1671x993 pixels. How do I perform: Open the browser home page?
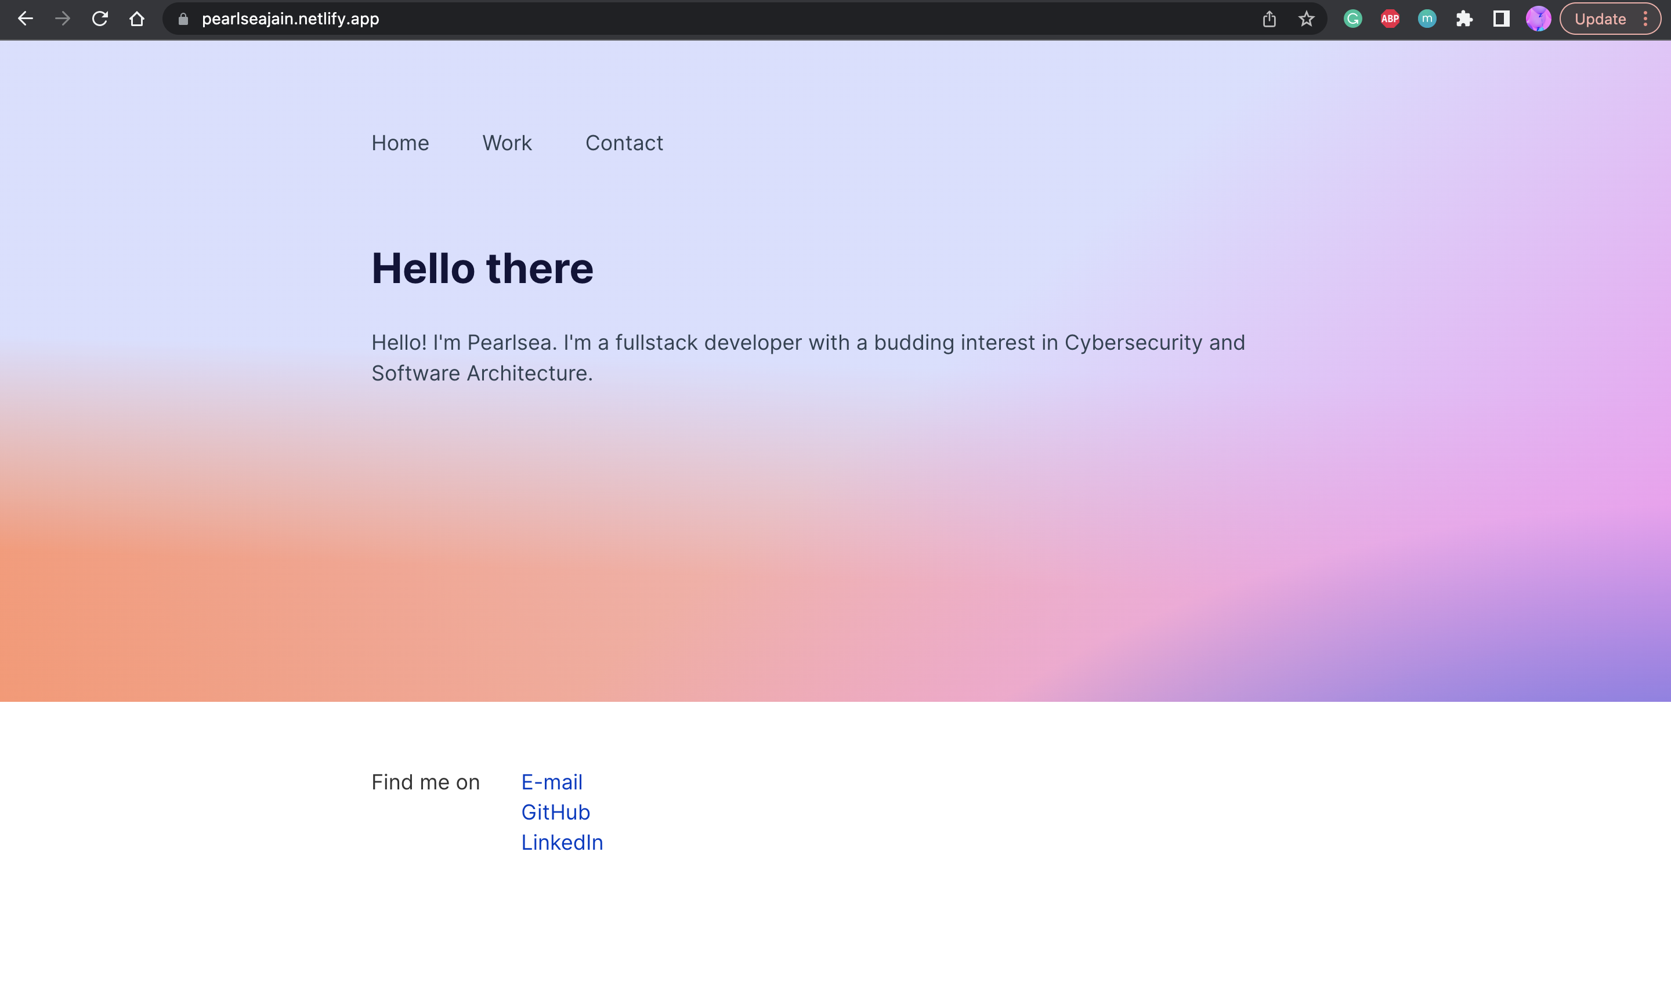pyautogui.click(x=137, y=19)
